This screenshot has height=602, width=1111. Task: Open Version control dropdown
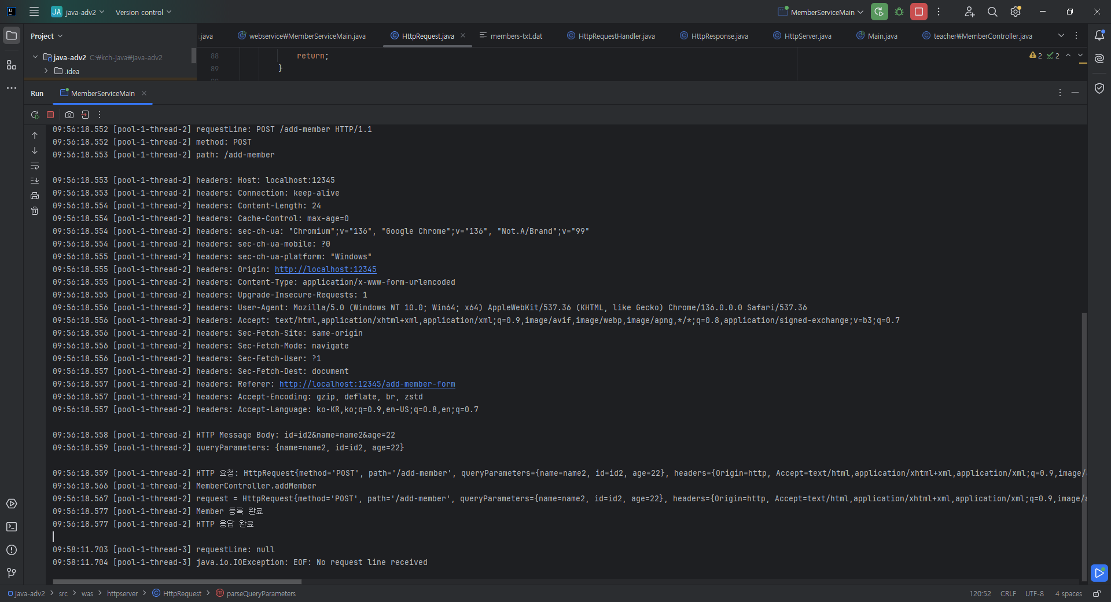click(143, 12)
